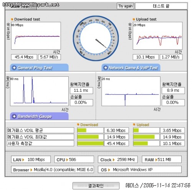Click the 테스트 끝 status field
This screenshot has width=192, height=190.
161,6
